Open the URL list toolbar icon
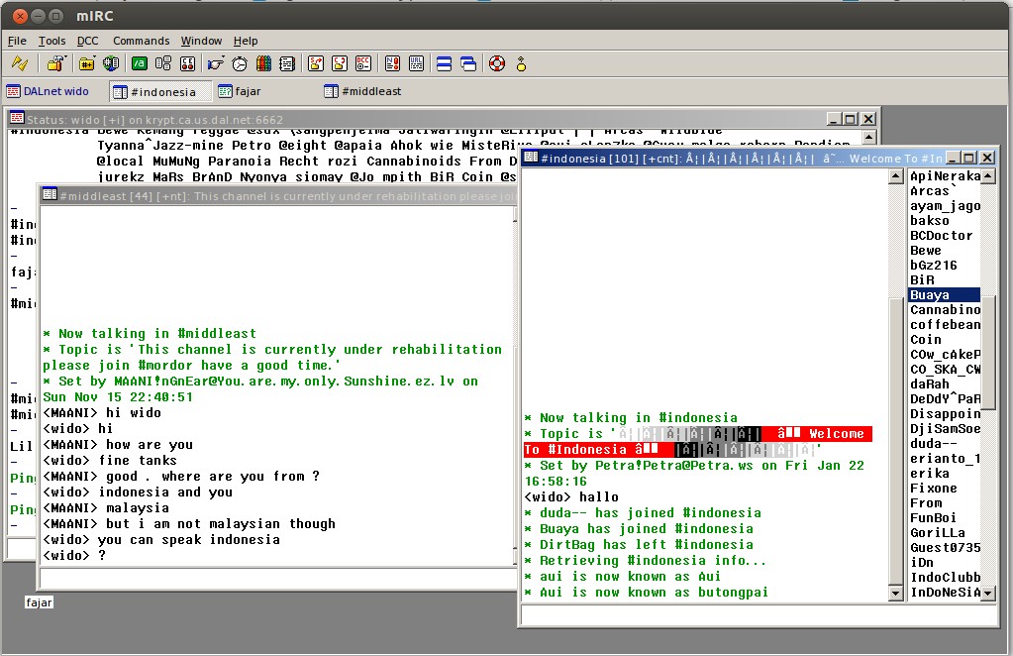The height and width of the screenshot is (656, 1013). [416, 63]
